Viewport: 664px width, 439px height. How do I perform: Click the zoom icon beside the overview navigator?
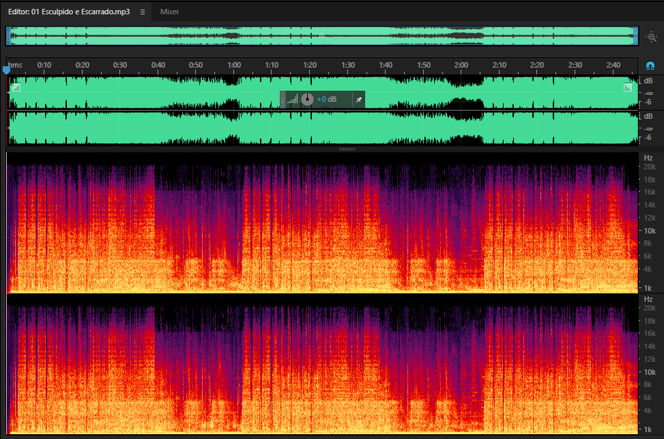click(651, 36)
